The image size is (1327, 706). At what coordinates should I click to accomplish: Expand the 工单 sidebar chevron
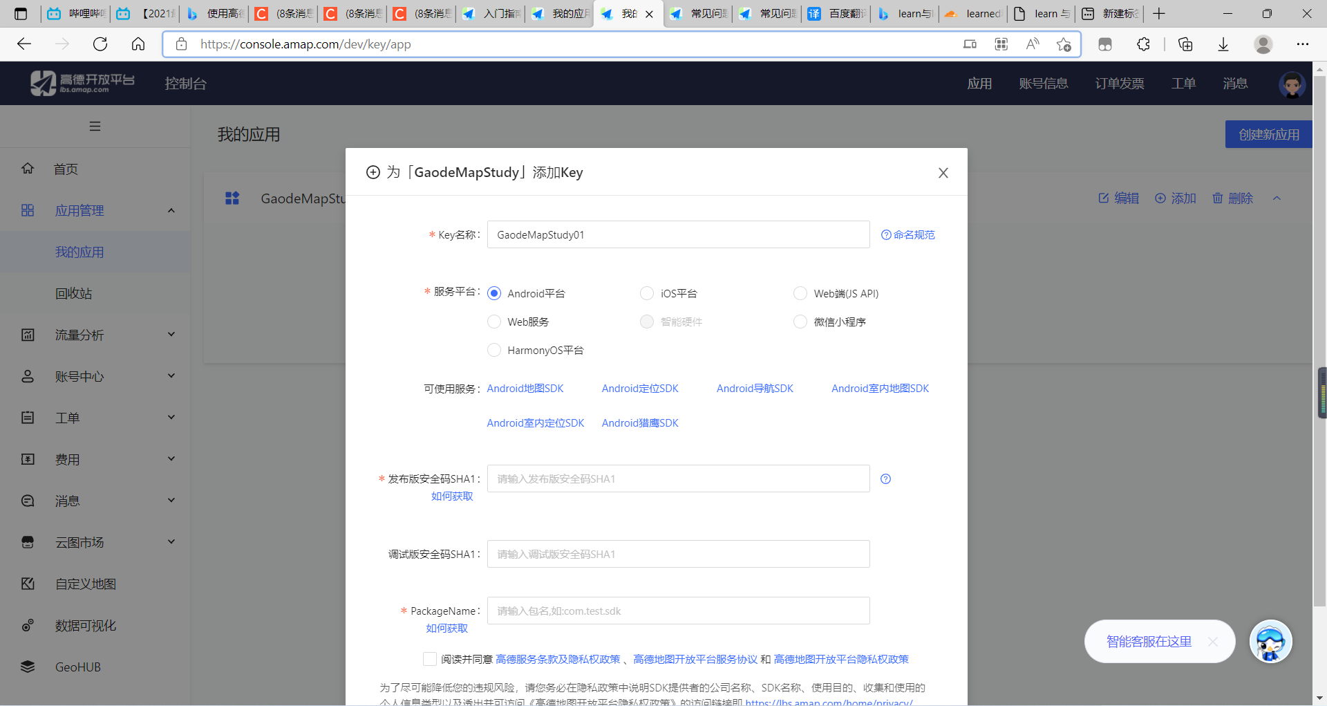(x=171, y=418)
